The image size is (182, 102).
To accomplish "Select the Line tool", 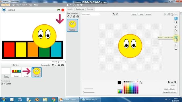I will 176,30.
